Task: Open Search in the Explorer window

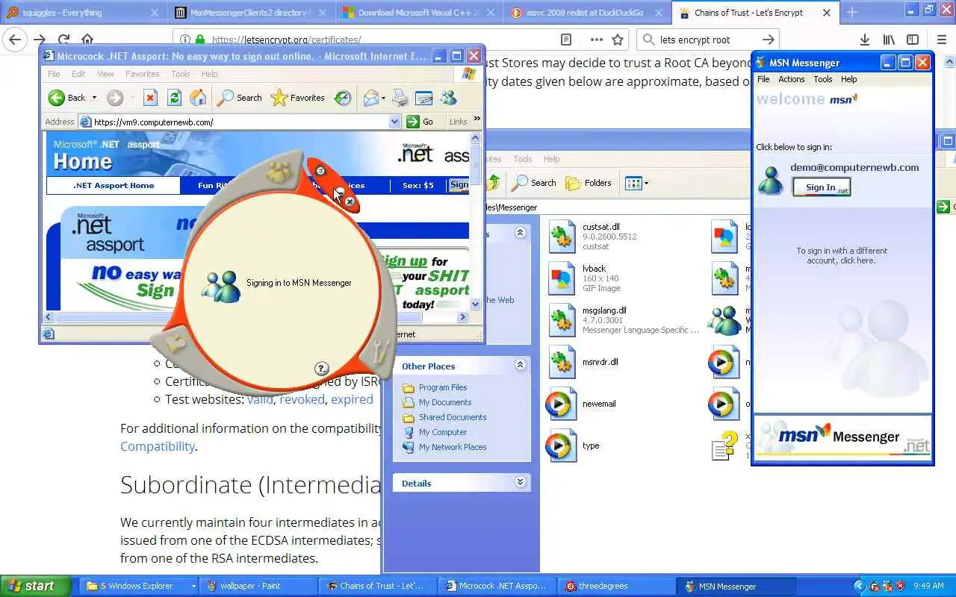Action: point(533,183)
